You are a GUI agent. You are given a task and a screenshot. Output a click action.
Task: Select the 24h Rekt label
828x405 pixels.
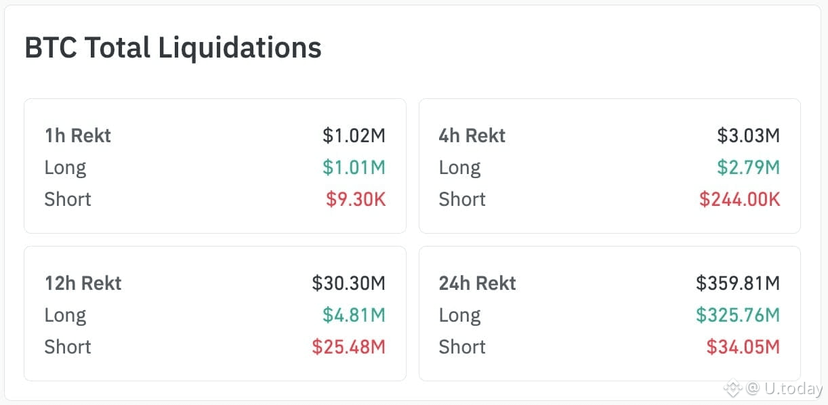(477, 283)
